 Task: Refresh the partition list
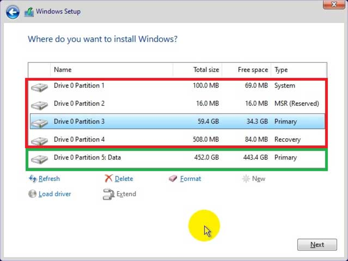(49, 179)
